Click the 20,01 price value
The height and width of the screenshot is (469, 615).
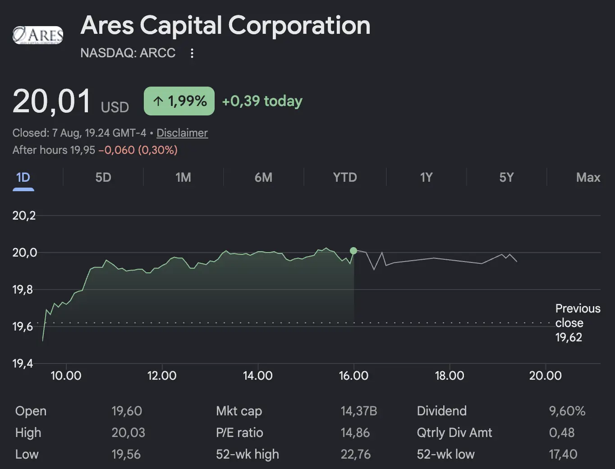tap(52, 101)
